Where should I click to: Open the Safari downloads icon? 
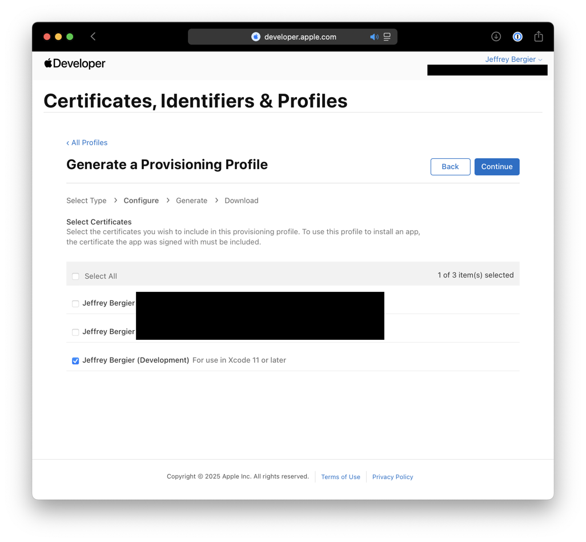pos(496,37)
